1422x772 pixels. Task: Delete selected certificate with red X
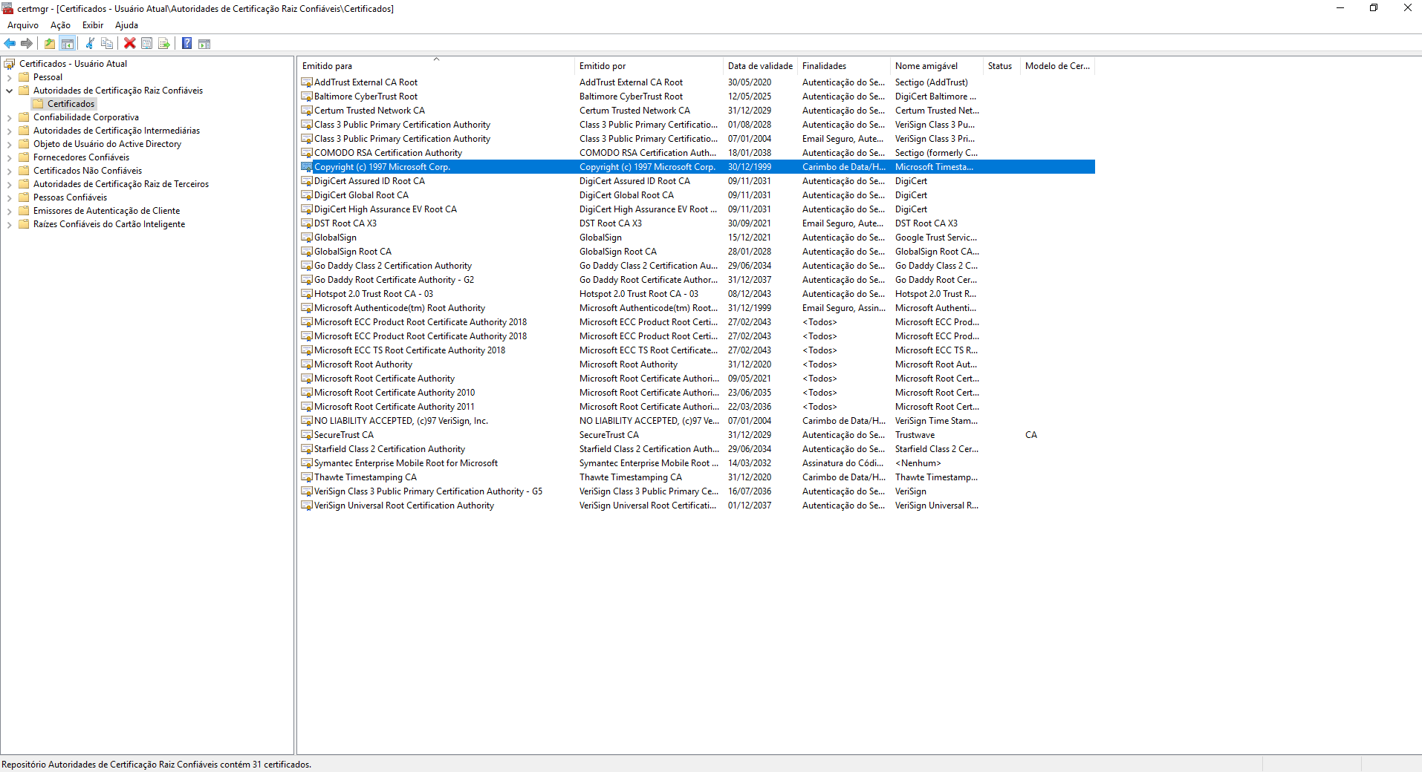[130, 43]
